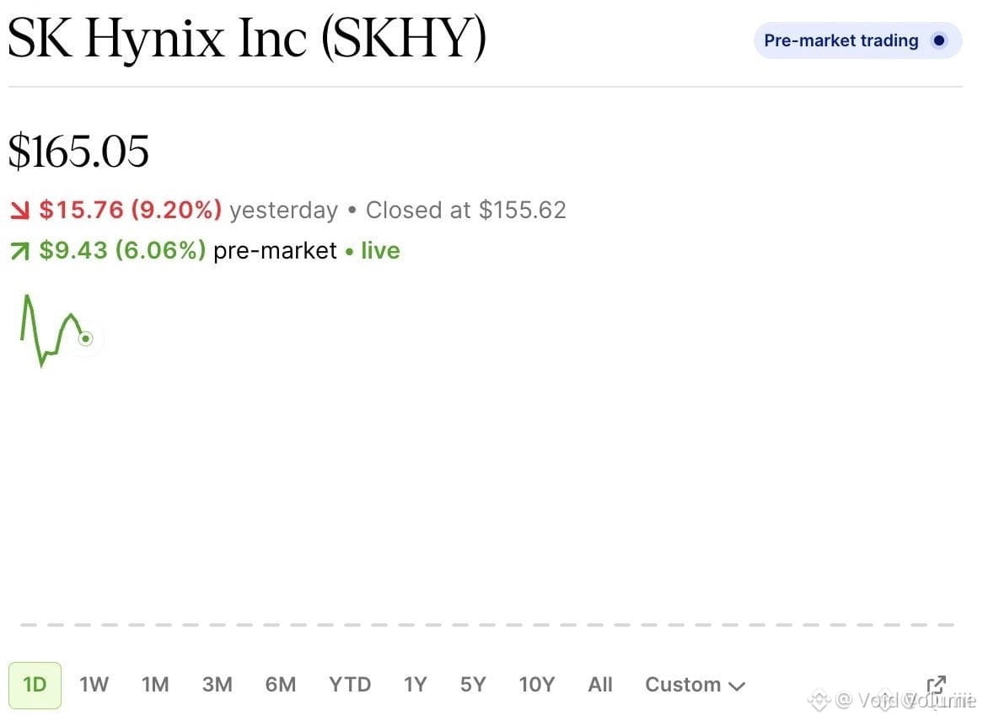The image size is (983, 721).
Task: Click the green up-arrow gain icon
Action: [x=20, y=251]
